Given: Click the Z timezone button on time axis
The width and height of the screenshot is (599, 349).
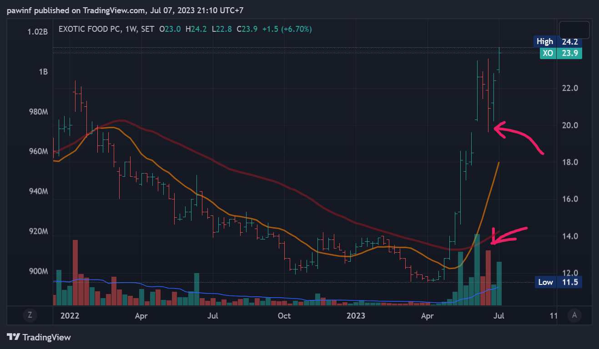Looking at the screenshot, I should 30,315.
